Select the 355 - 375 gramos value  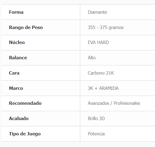[x=105, y=28]
